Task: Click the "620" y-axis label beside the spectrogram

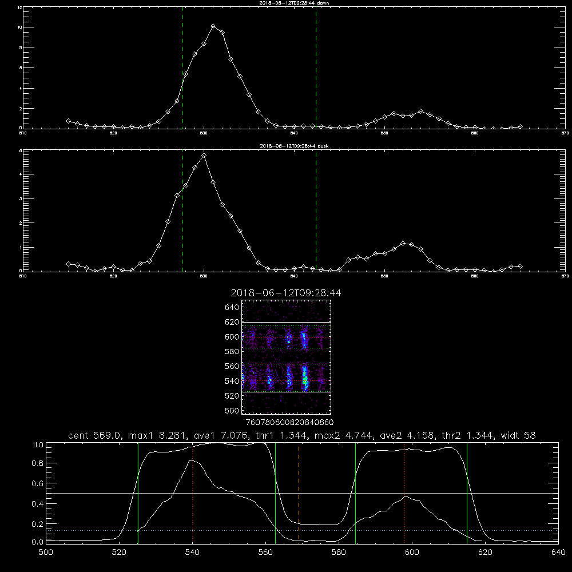Action: (x=232, y=322)
